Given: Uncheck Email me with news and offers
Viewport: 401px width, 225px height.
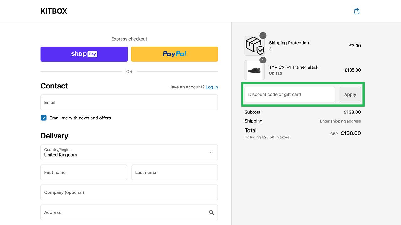Looking at the screenshot, I should point(44,118).
